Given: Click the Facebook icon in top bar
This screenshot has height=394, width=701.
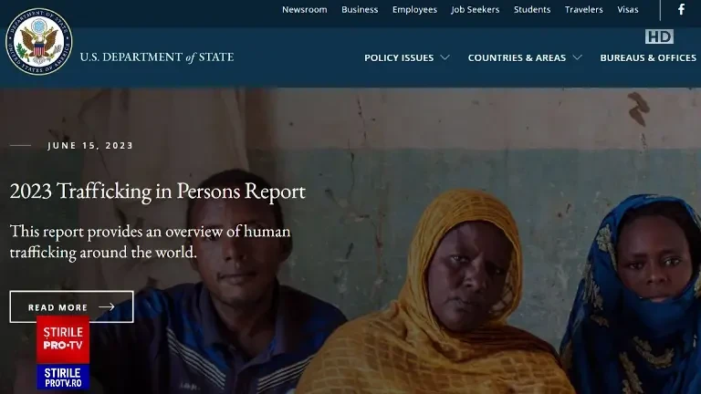Looking at the screenshot, I should (x=681, y=9).
